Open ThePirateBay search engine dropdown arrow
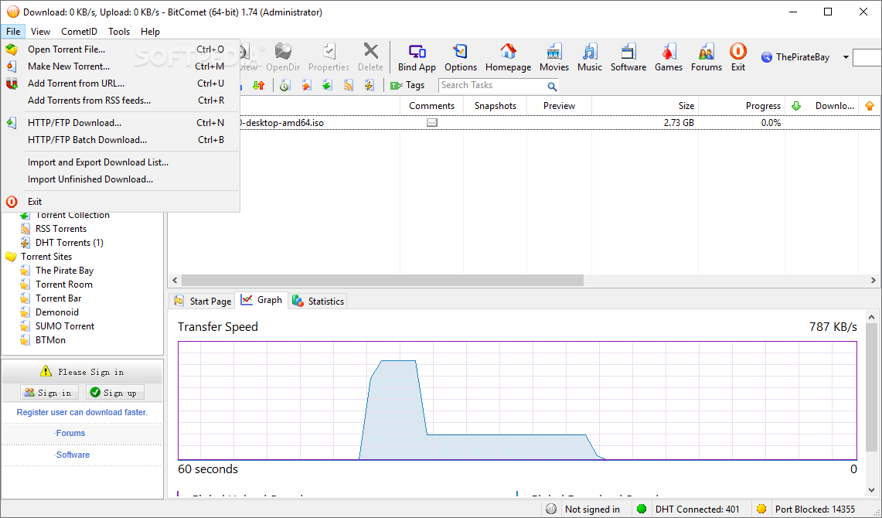882x518 pixels. point(846,57)
